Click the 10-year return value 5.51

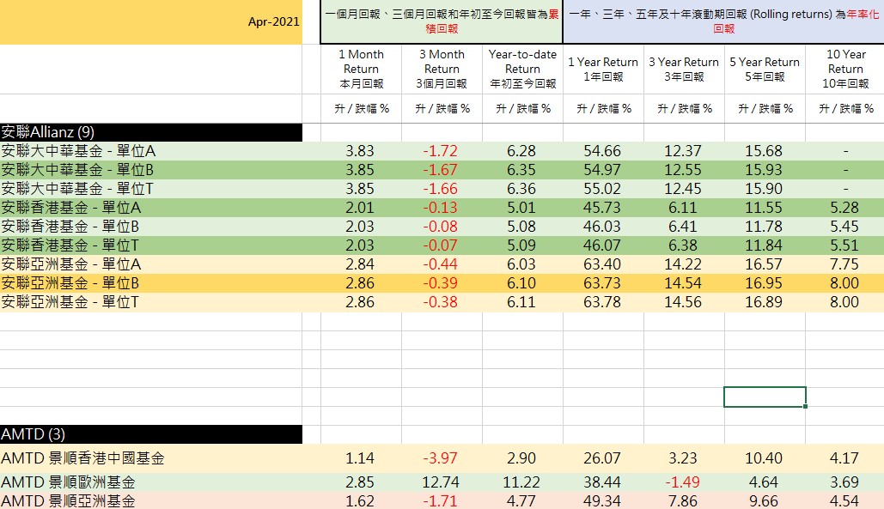click(x=844, y=245)
